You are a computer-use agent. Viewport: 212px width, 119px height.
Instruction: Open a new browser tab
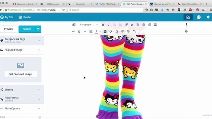[206, 4]
